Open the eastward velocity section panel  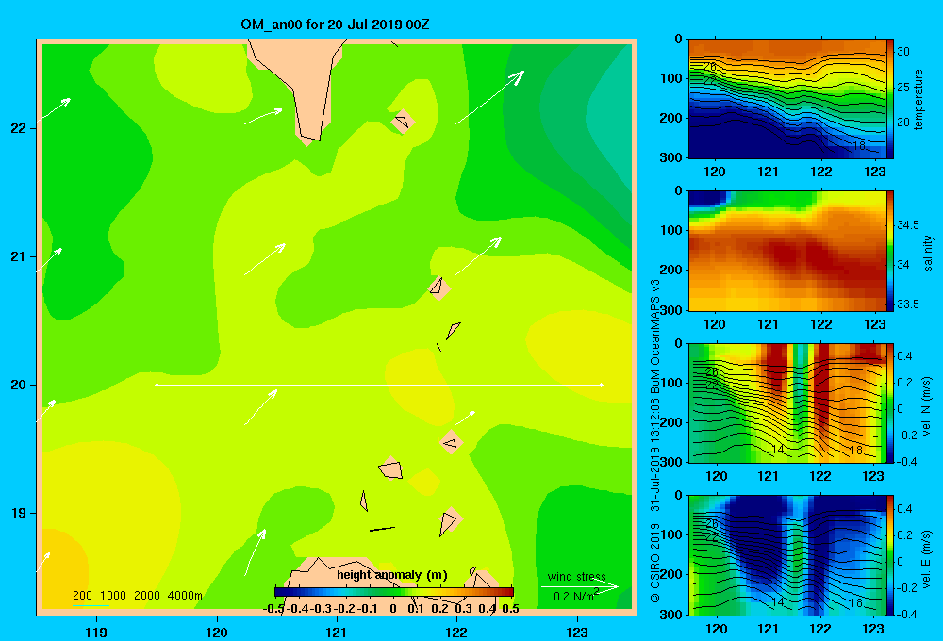[787, 555]
